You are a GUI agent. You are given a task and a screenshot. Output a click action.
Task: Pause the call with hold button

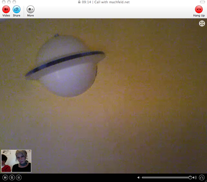point(5,177)
